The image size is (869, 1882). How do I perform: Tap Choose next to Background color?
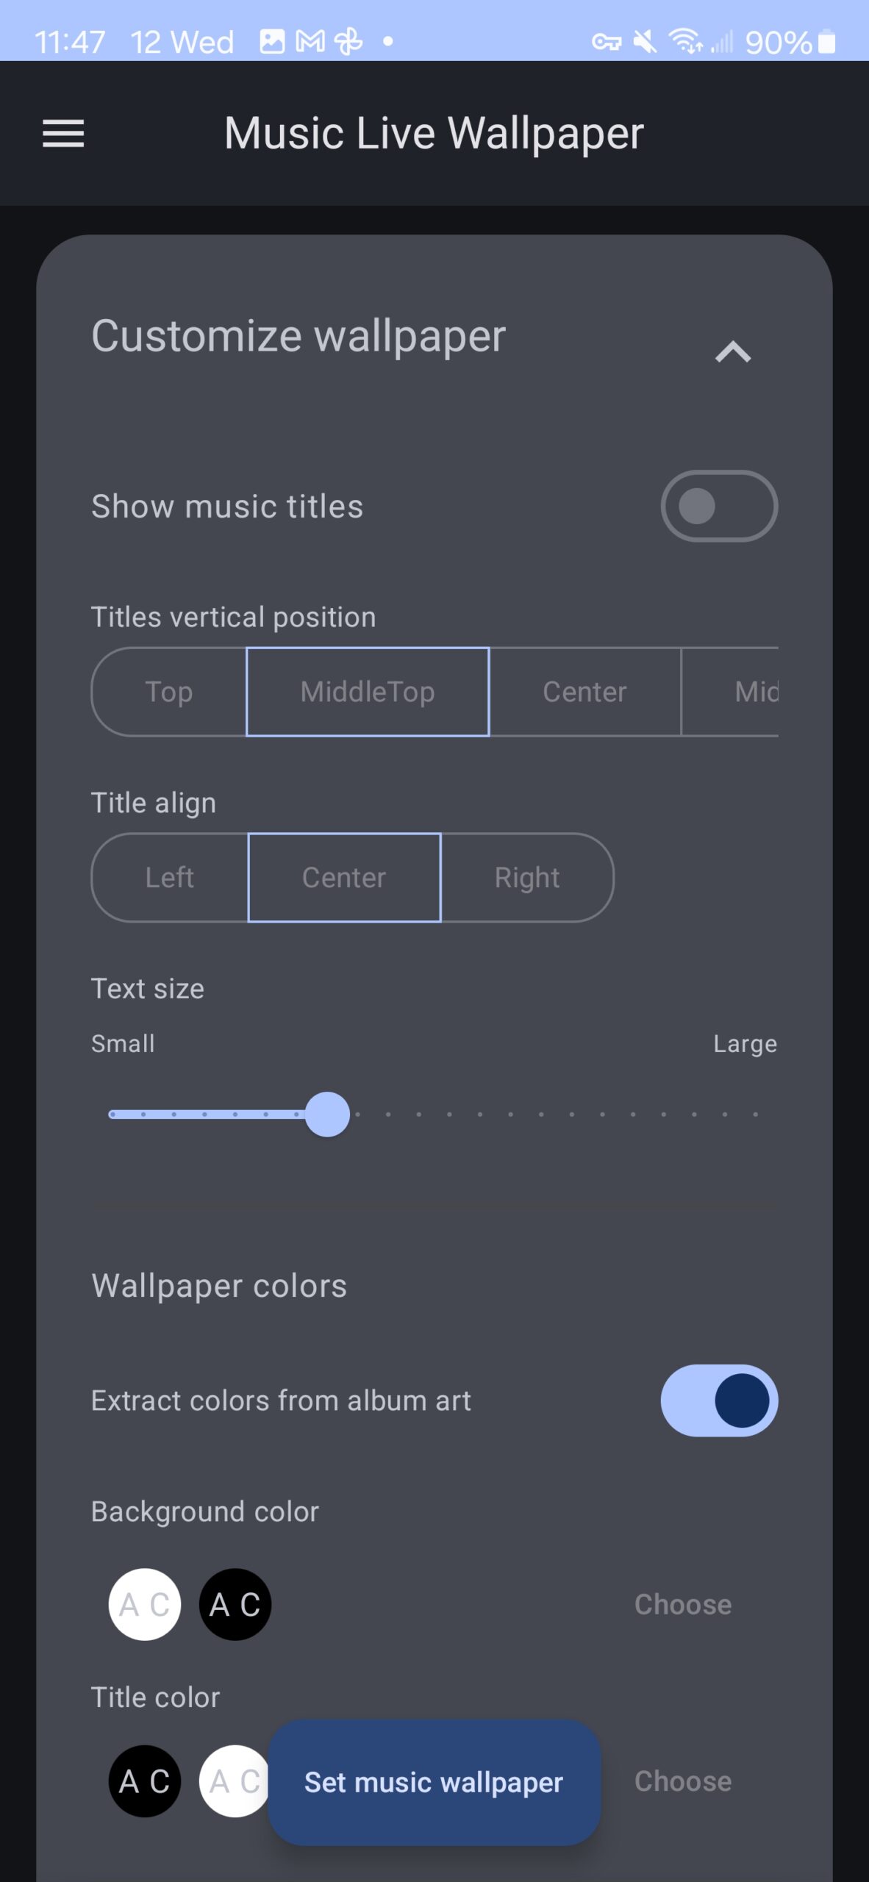683,1605
